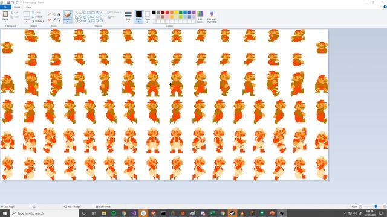Select the Color picker eyedropper tool
387x217 pixels.
point(54,20)
